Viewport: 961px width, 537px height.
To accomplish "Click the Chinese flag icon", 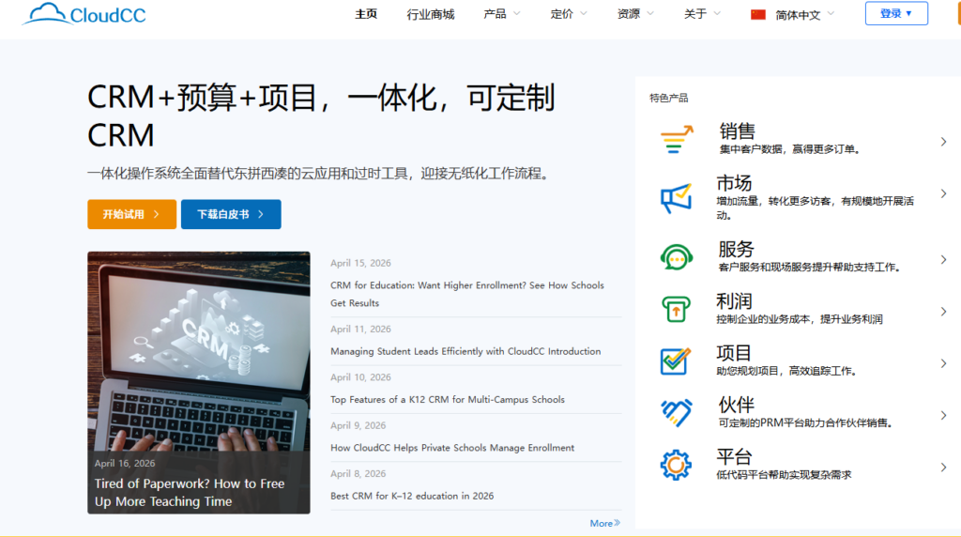I will click(x=758, y=15).
